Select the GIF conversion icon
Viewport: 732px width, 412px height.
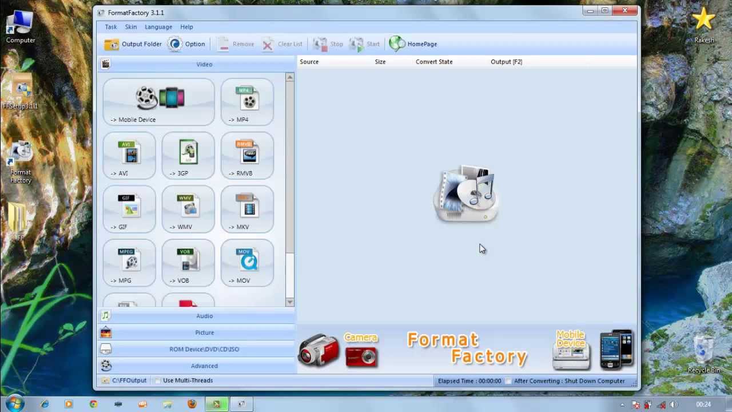point(129,209)
